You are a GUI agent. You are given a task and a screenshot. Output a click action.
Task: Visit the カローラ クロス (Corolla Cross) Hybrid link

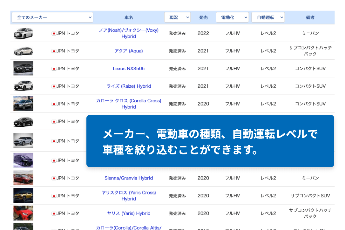click(129, 104)
